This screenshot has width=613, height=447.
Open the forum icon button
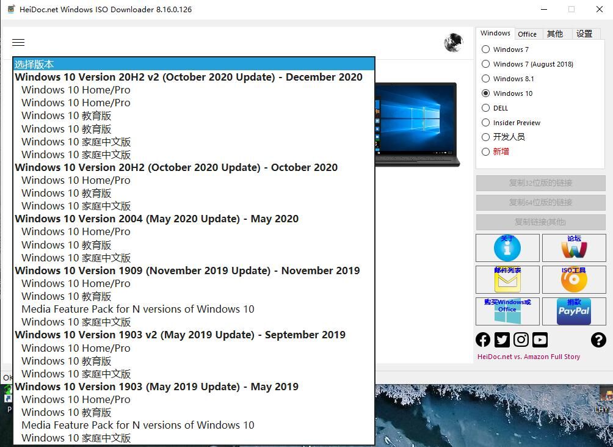point(573,248)
